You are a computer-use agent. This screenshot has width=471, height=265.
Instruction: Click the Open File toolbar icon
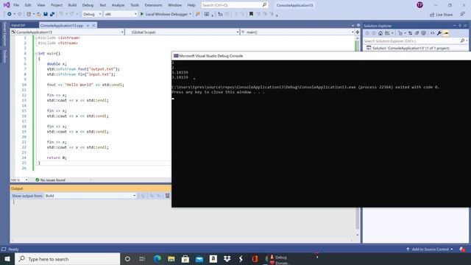(x=39, y=14)
